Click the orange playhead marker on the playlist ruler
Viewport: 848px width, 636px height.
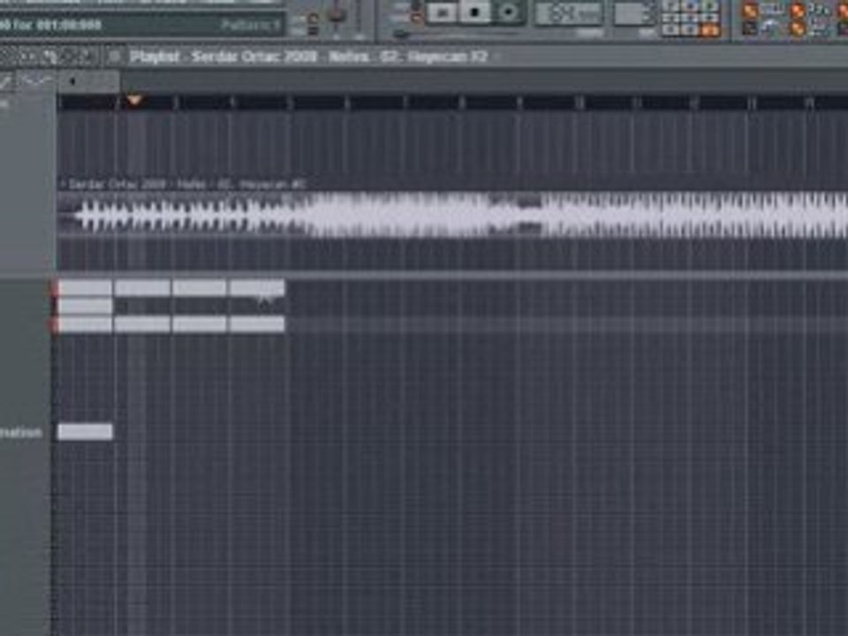[134, 101]
